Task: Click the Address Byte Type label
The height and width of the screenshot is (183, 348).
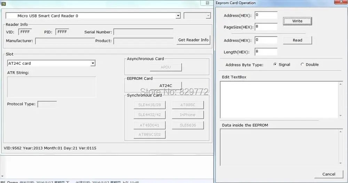Action: 244,65
